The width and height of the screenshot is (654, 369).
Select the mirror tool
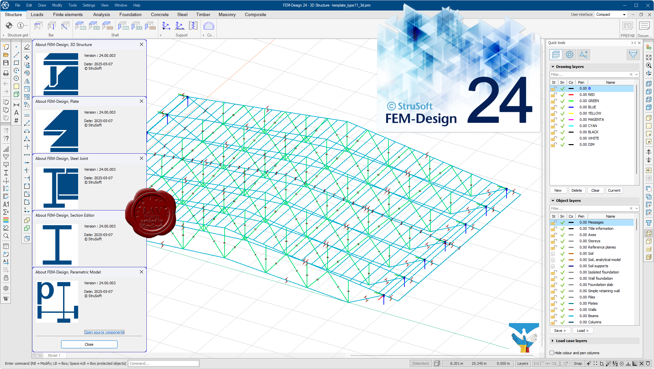(27, 81)
